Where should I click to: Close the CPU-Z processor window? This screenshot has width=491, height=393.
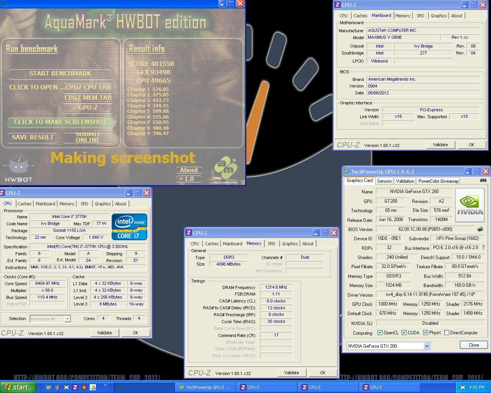[147, 193]
